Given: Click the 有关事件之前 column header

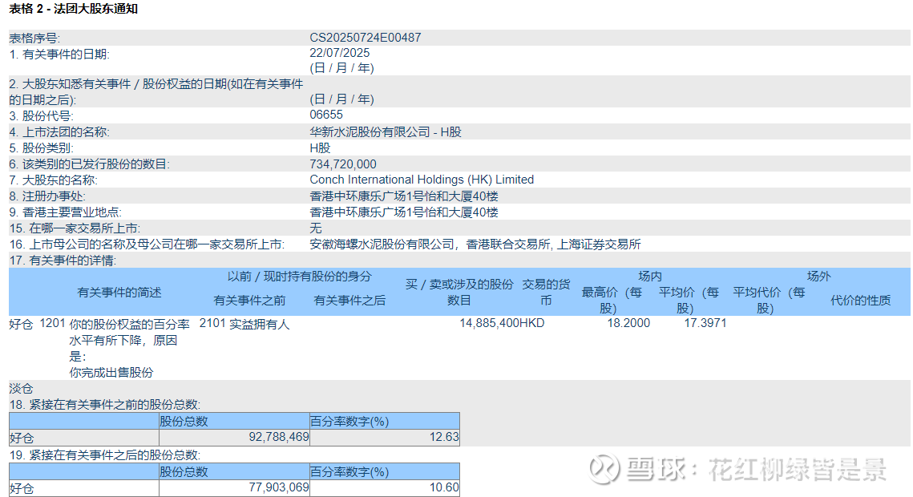Looking at the screenshot, I should click(x=250, y=301).
